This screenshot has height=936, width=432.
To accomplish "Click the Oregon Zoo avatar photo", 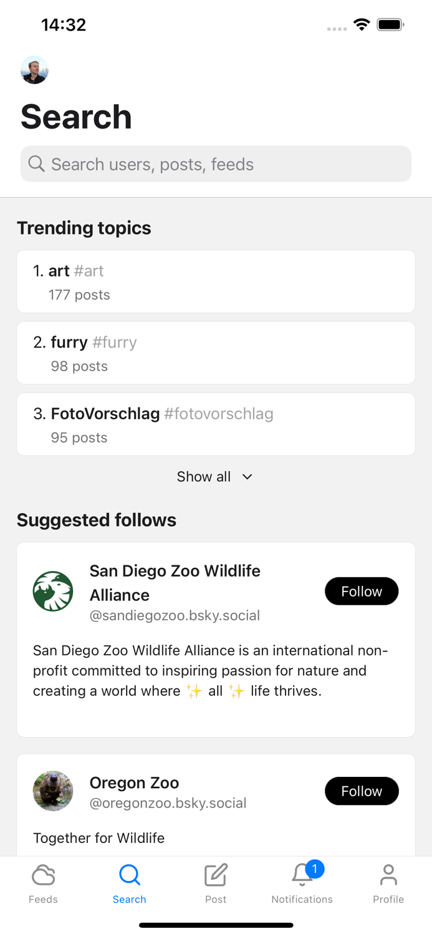I will [x=53, y=791].
